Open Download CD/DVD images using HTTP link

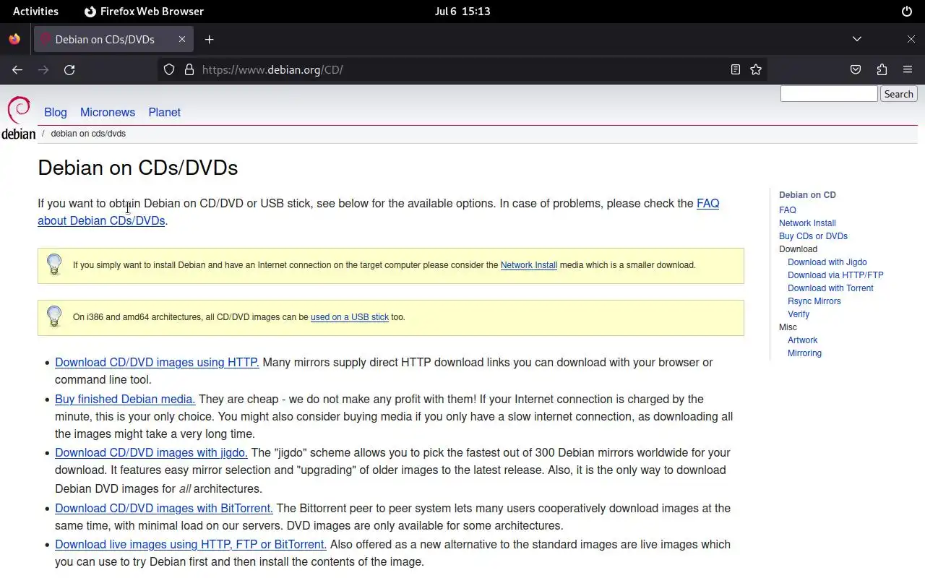point(157,363)
